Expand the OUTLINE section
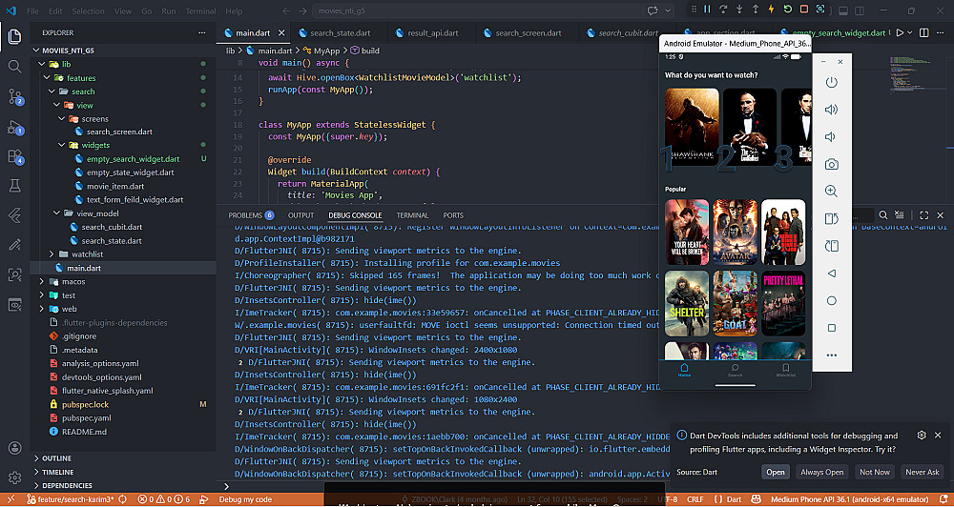The image size is (954, 507). pos(57,458)
